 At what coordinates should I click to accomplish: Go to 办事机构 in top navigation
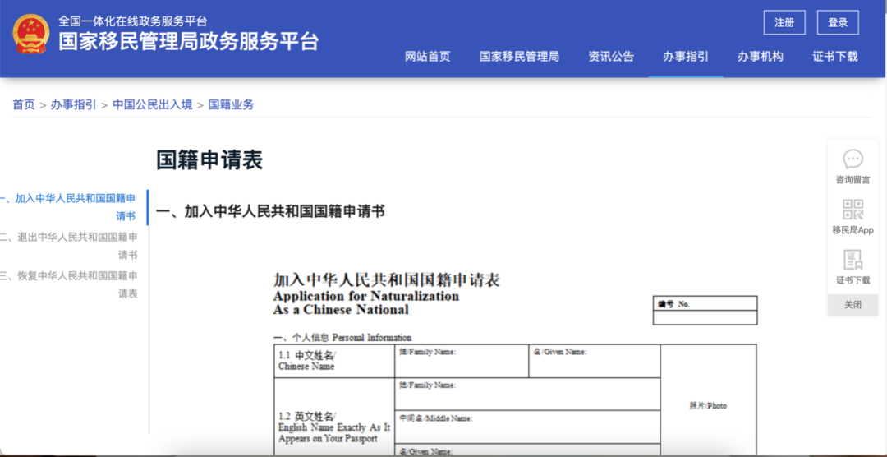tap(761, 57)
